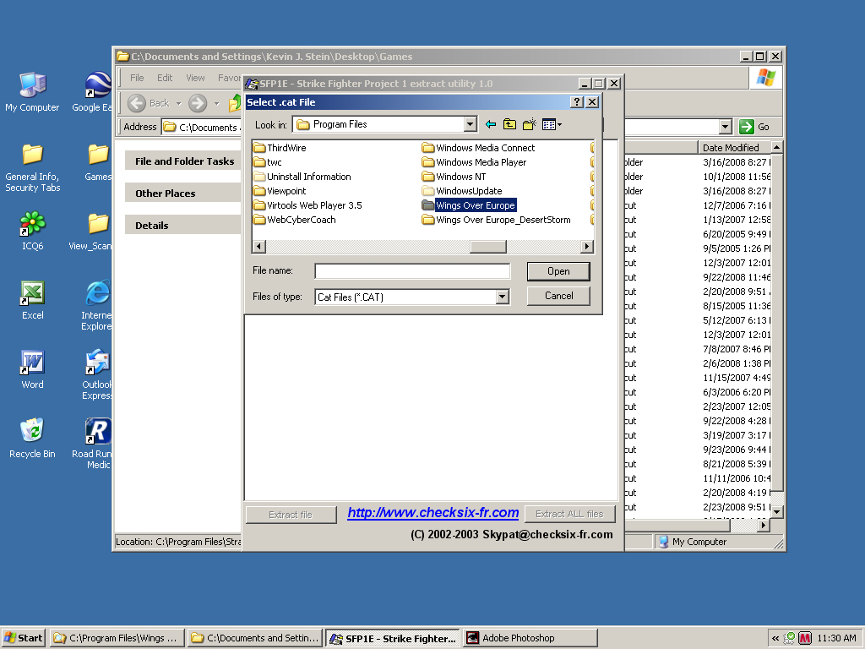Click the green Go button in Explorer
Image resolution: width=865 pixels, height=649 pixels.
pos(754,127)
